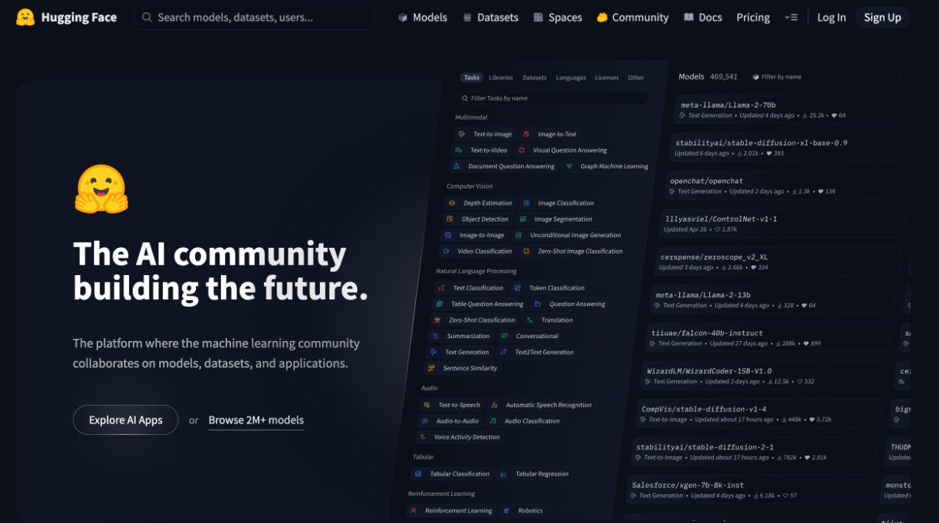Screen dimensions: 939x523
Task: Select the Text-to-Image task tag
Action: point(485,134)
